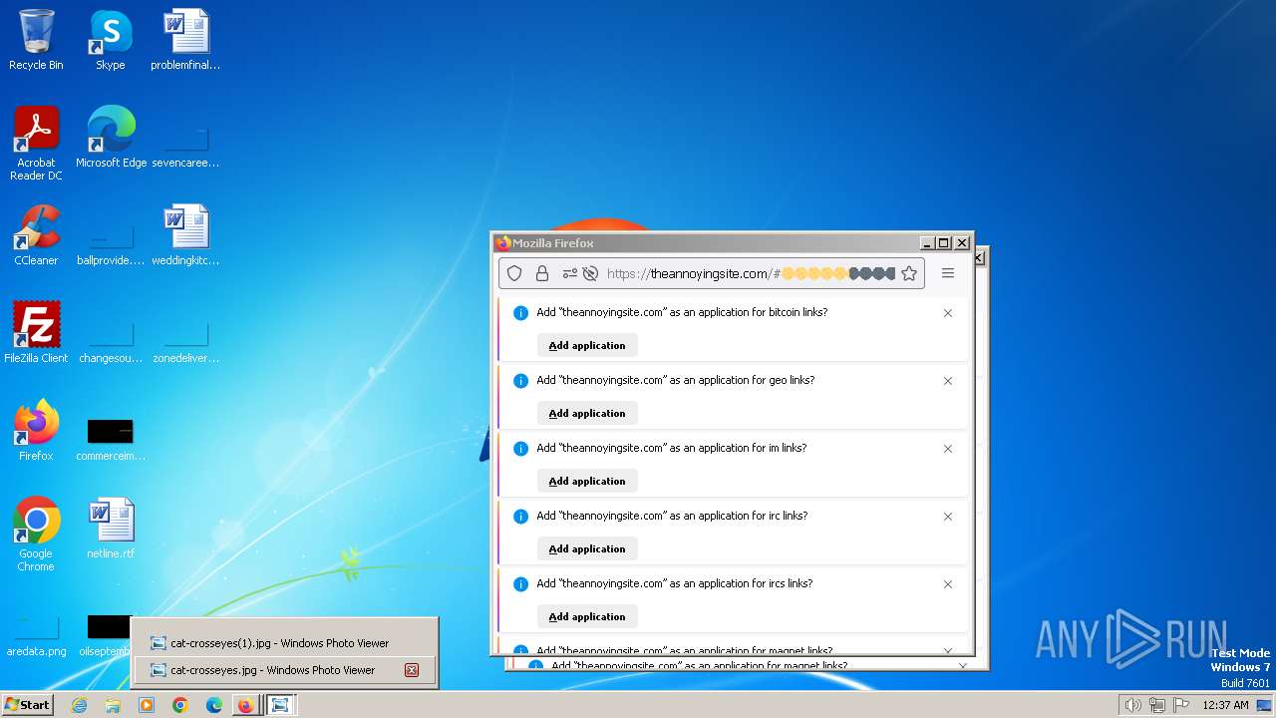The height and width of the screenshot is (718, 1276).
Task: Switch to cat-crosseyes.jpg Photo Viewer window
Action: click(285, 670)
